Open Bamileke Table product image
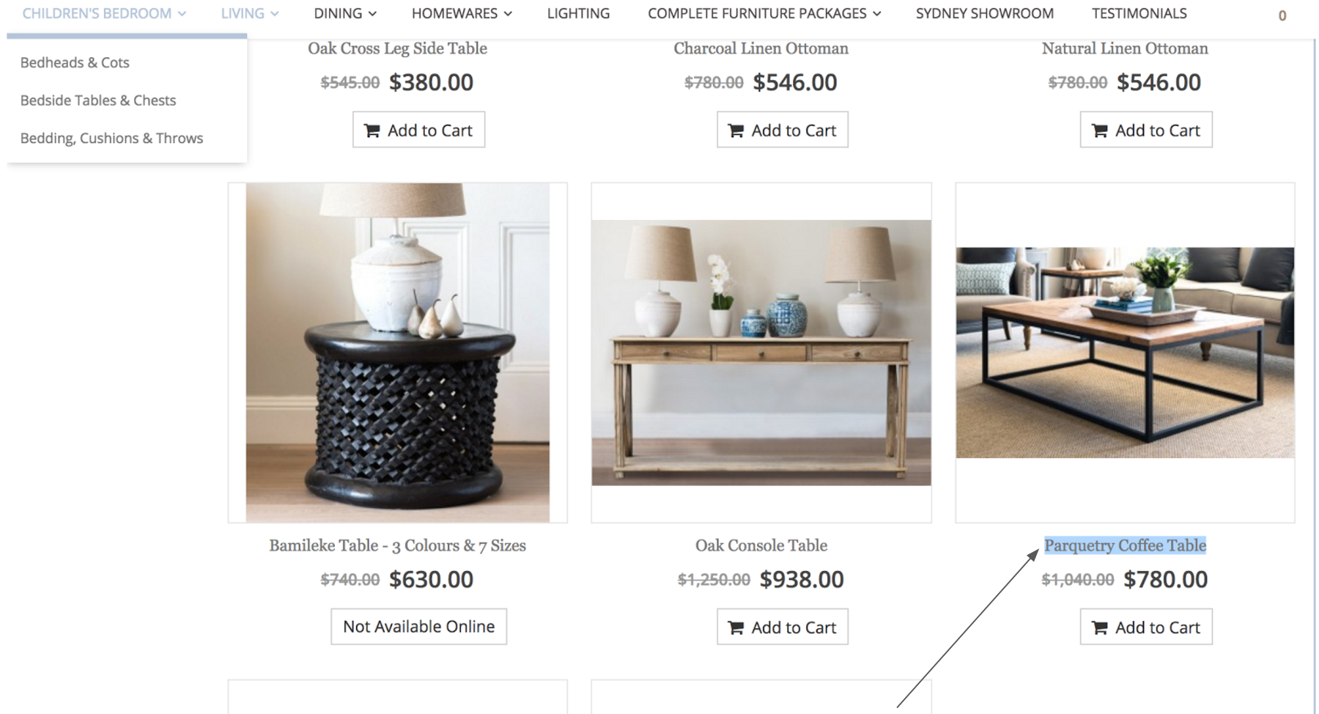1319x714 pixels. click(x=397, y=353)
